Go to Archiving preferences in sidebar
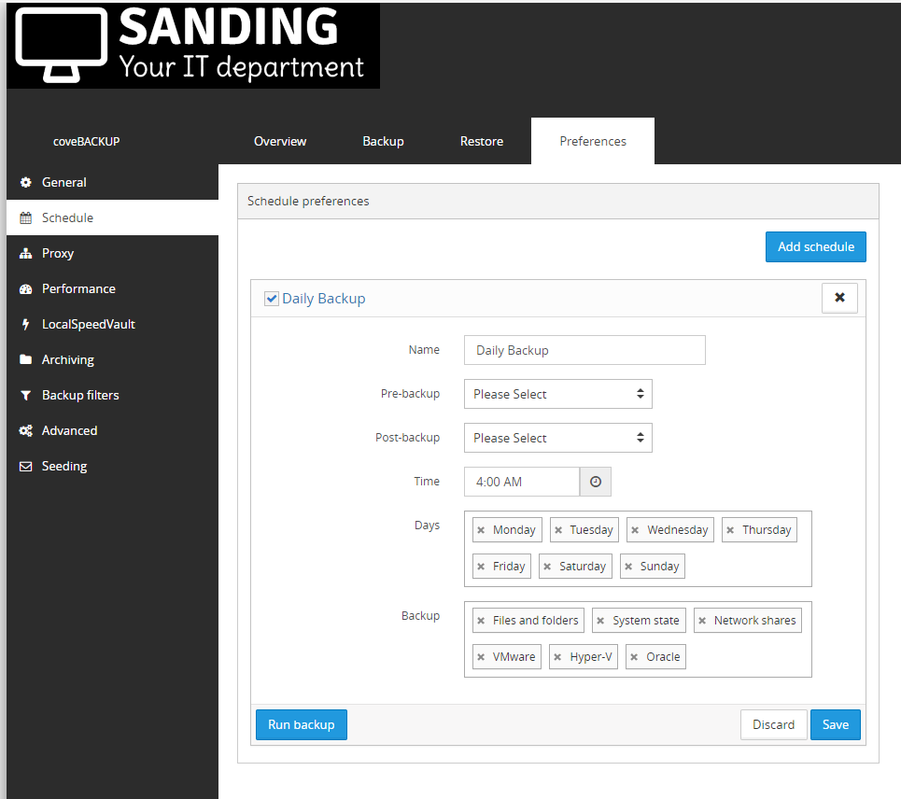Screen dimensions: 901x799 tap(67, 360)
